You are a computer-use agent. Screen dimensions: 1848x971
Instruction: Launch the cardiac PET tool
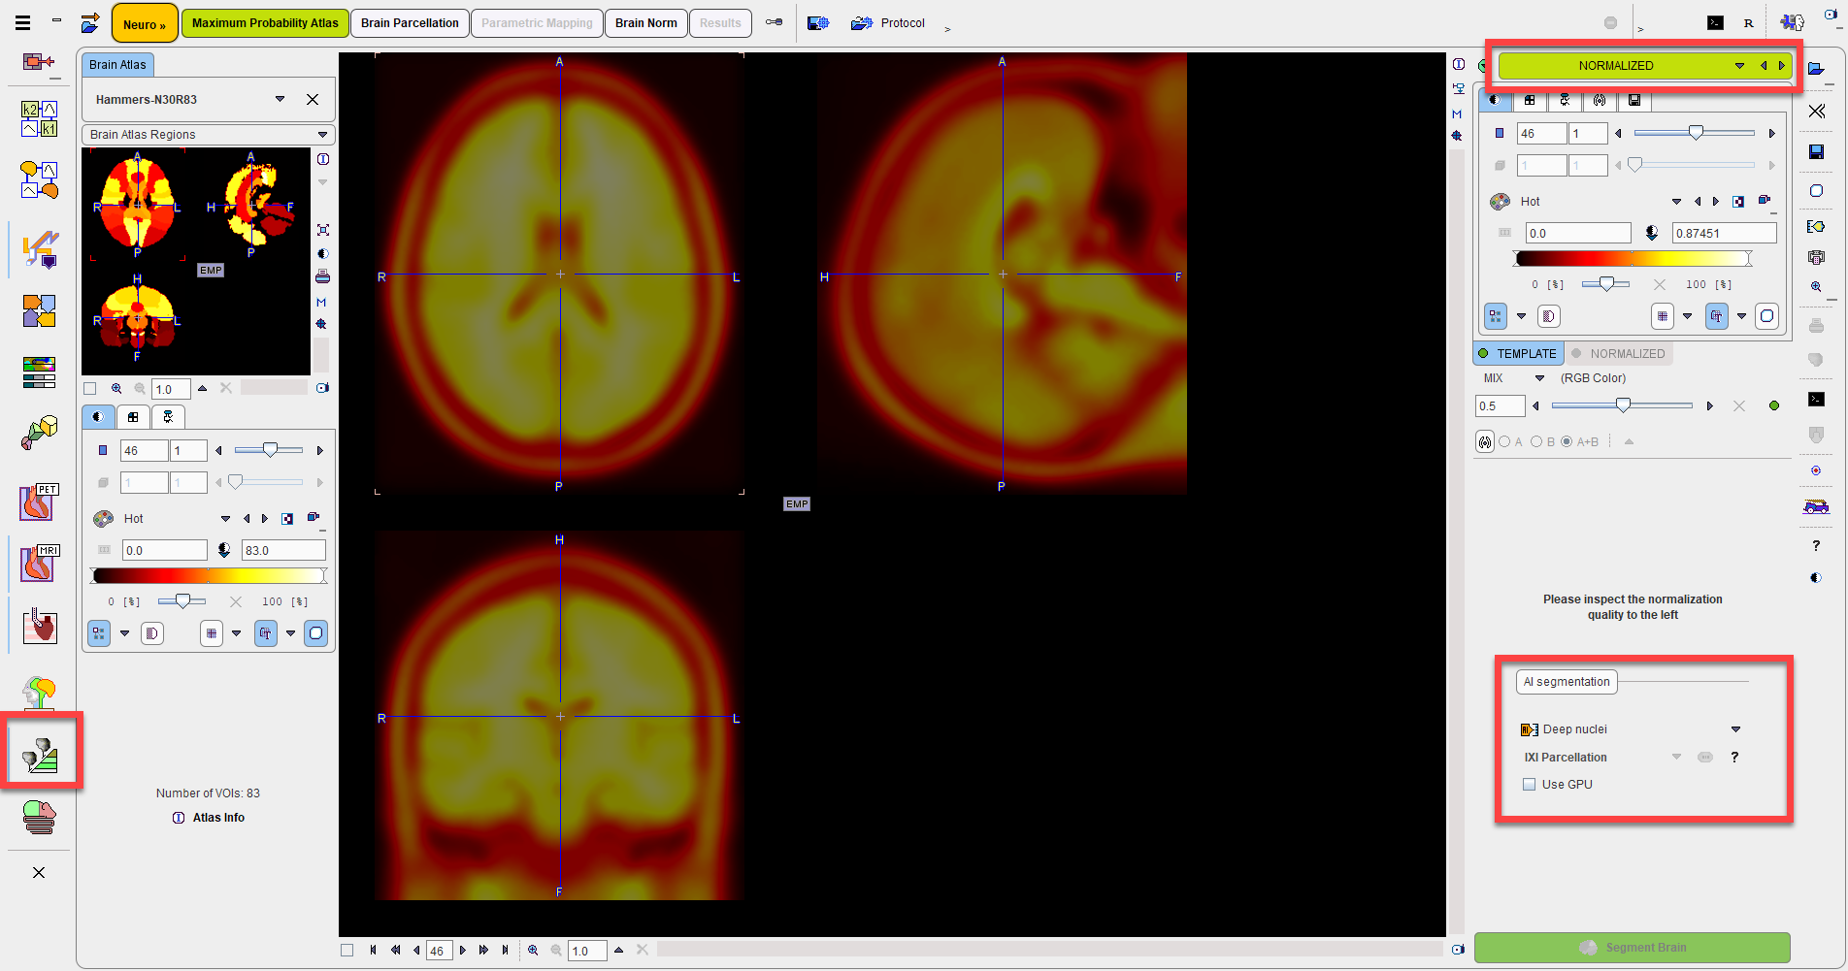tap(39, 502)
